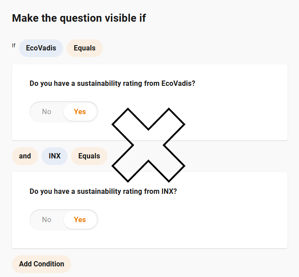Click the large X cross icon
This screenshot has width=299, height=277.
(148, 145)
